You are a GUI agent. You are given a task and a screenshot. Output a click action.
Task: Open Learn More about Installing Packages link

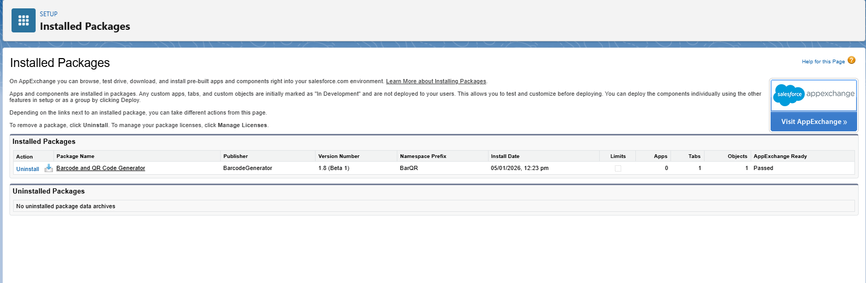click(436, 82)
